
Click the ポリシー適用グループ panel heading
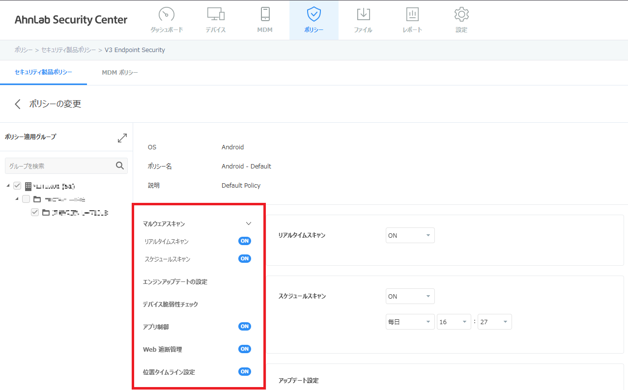coord(30,137)
